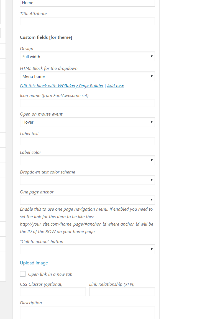Click the Add new link
This screenshot has height=319, width=215.
click(x=116, y=86)
